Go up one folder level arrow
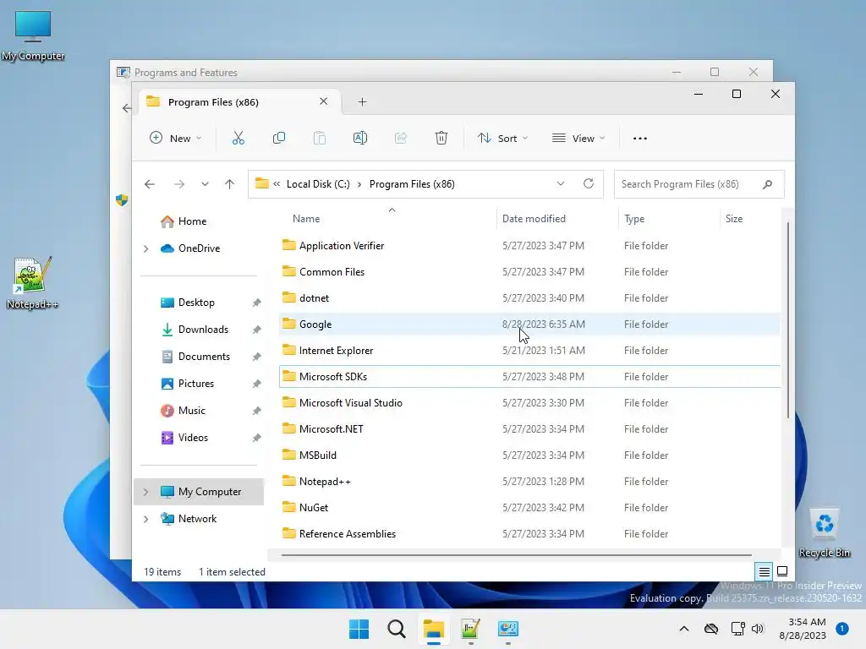The width and height of the screenshot is (866, 649). pos(230,184)
